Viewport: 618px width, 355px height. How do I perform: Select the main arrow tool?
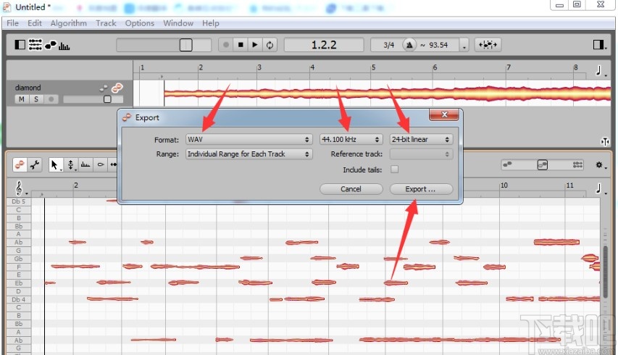point(55,164)
